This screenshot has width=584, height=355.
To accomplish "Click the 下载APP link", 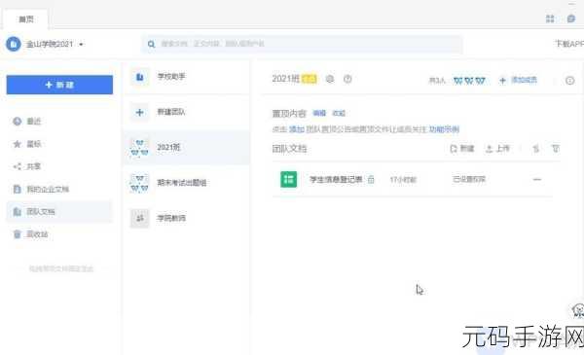I will pyautogui.click(x=569, y=44).
